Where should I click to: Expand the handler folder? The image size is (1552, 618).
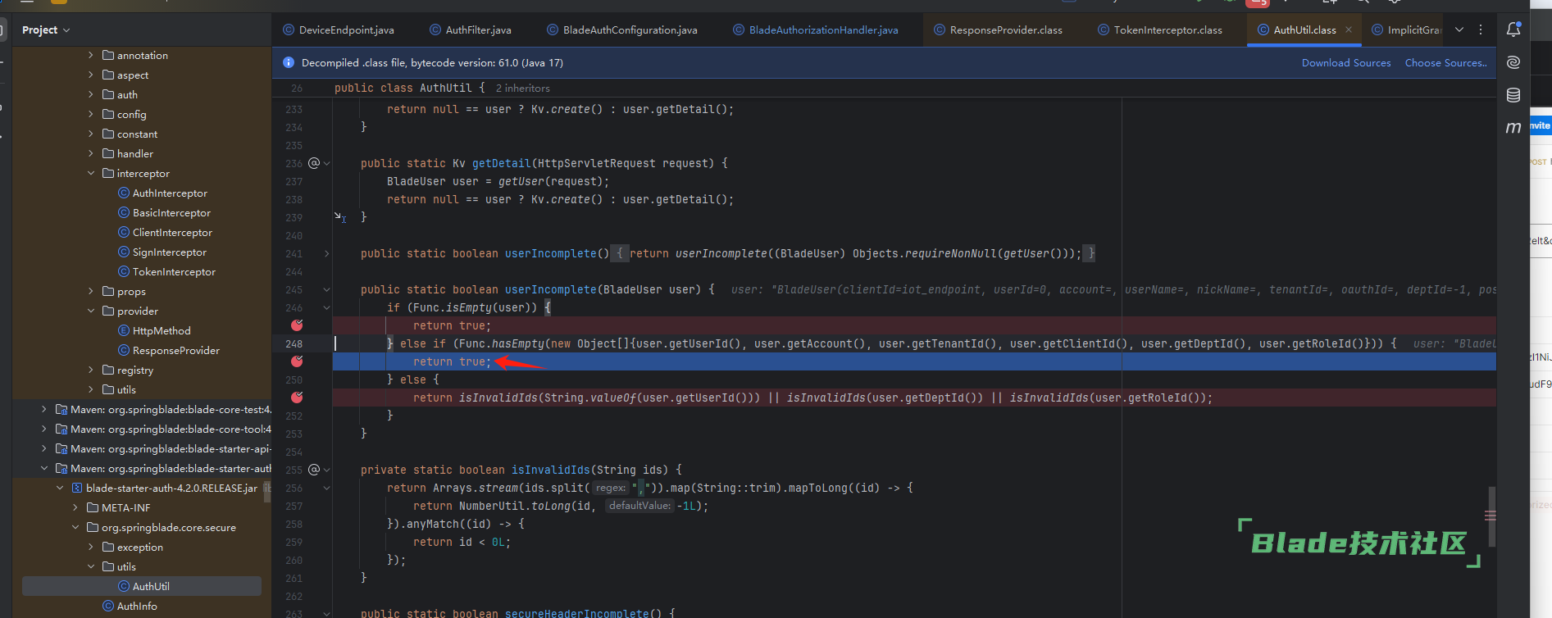pos(91,153)
